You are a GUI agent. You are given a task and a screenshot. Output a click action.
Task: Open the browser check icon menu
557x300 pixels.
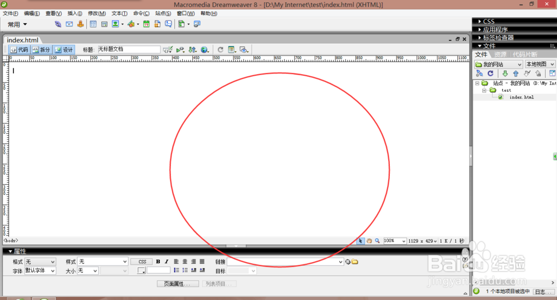coord(180,50)
